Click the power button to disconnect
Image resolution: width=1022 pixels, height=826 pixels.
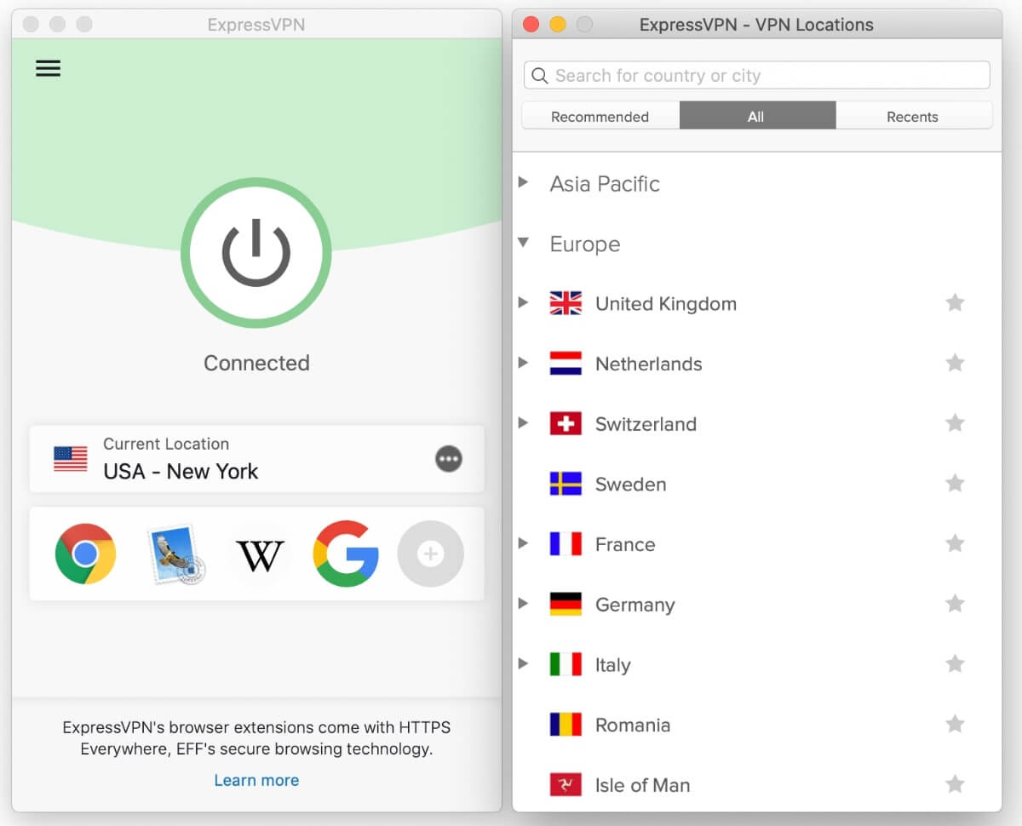[256, 253]
